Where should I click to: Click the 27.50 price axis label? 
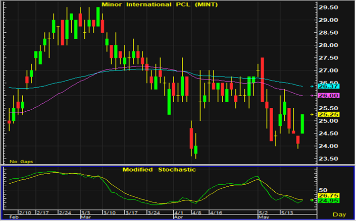click(328, 58)
